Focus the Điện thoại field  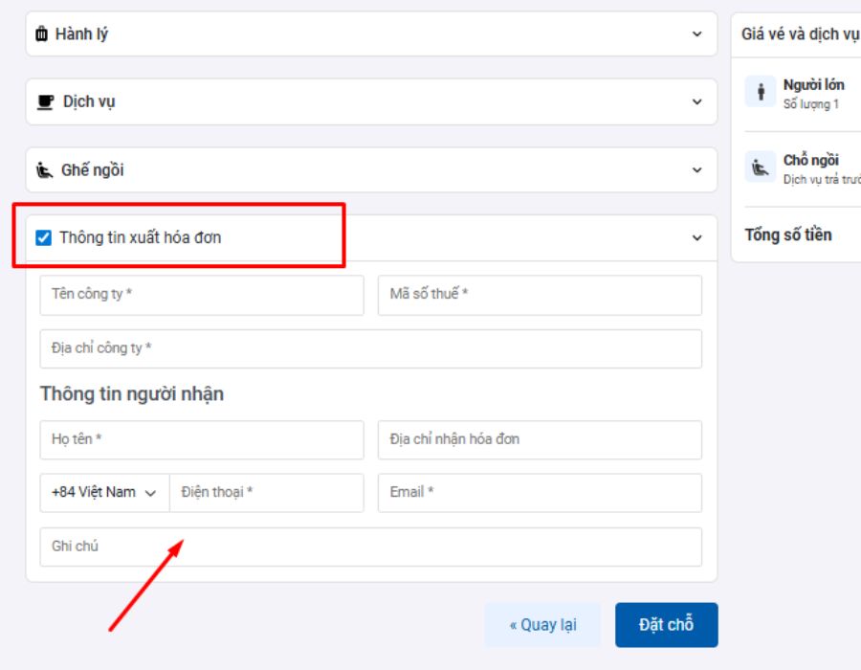point(266,493)
